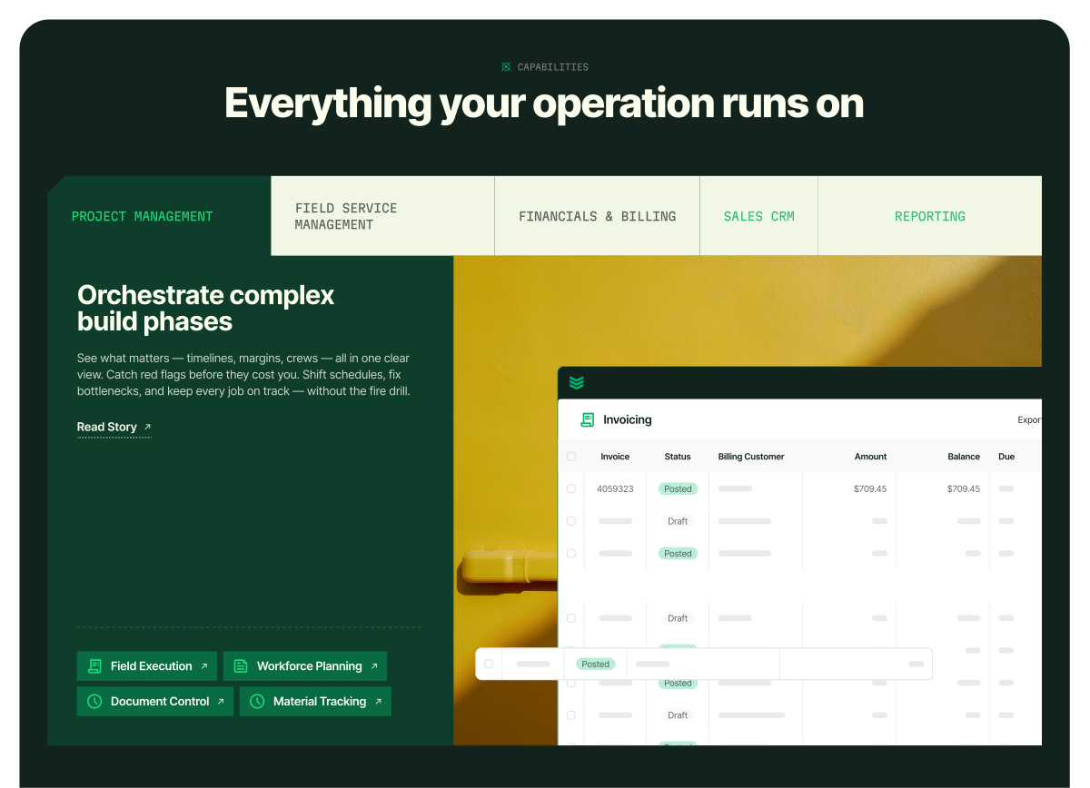
Task: Click the arrow on Material Tracking button
Action: 378,702
